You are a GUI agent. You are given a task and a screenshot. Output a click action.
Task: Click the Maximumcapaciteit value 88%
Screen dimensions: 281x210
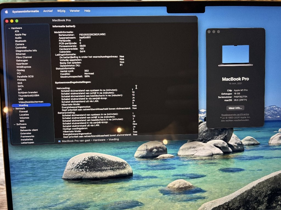(87, 76)
